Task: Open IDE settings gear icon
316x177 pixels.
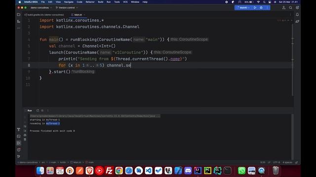Action: click(297, 8)
